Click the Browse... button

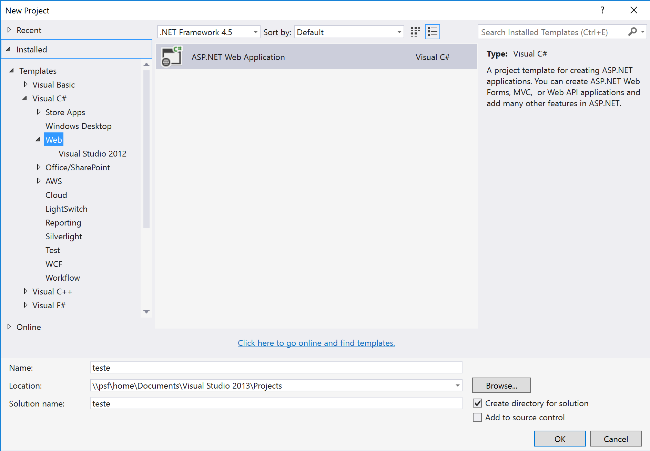coord(501,385)
